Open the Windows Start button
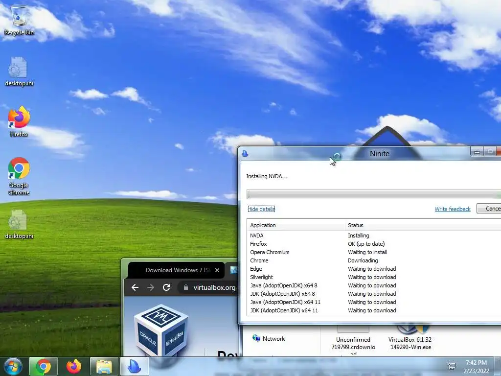 [x=13, y=366]
